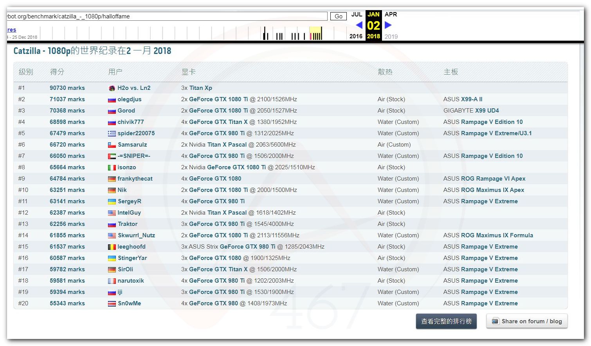Image resolution: width=591 pixels, height=346 pixels.
Task: Click the flag icon beside Nik
Action: (112, 190)
